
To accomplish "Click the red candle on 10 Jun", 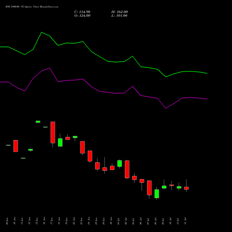I will click(16, 146).
